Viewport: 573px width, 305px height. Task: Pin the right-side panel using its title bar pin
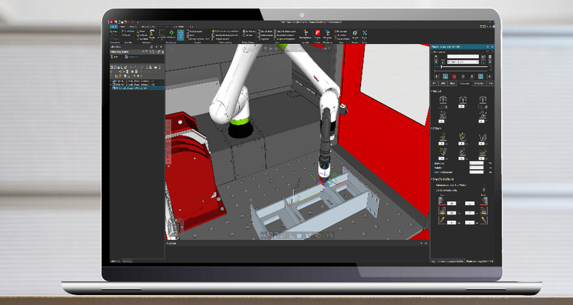[488, 47]
